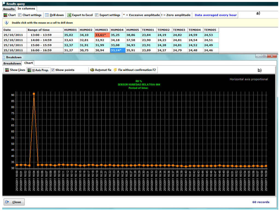The width and height of the screenshot is (280, 211).
Task: Switch to the Results tab
Action: [9, 9]
